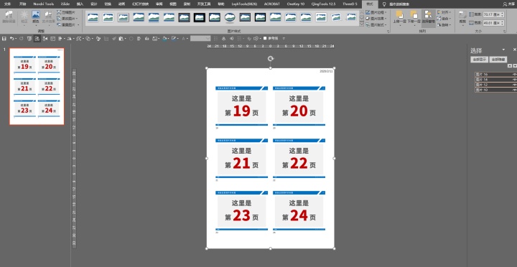Click the shape outline pen icon

174,39
